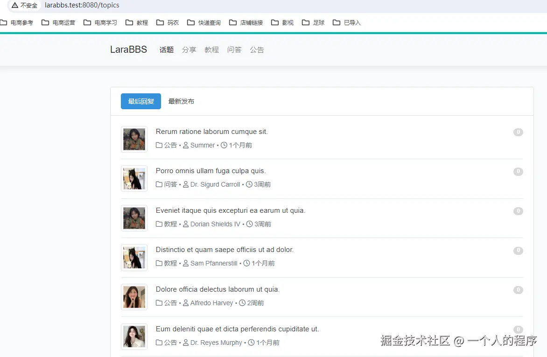
Task: Click 问答 category link under Porro omnis
Action: coord(167,184)
